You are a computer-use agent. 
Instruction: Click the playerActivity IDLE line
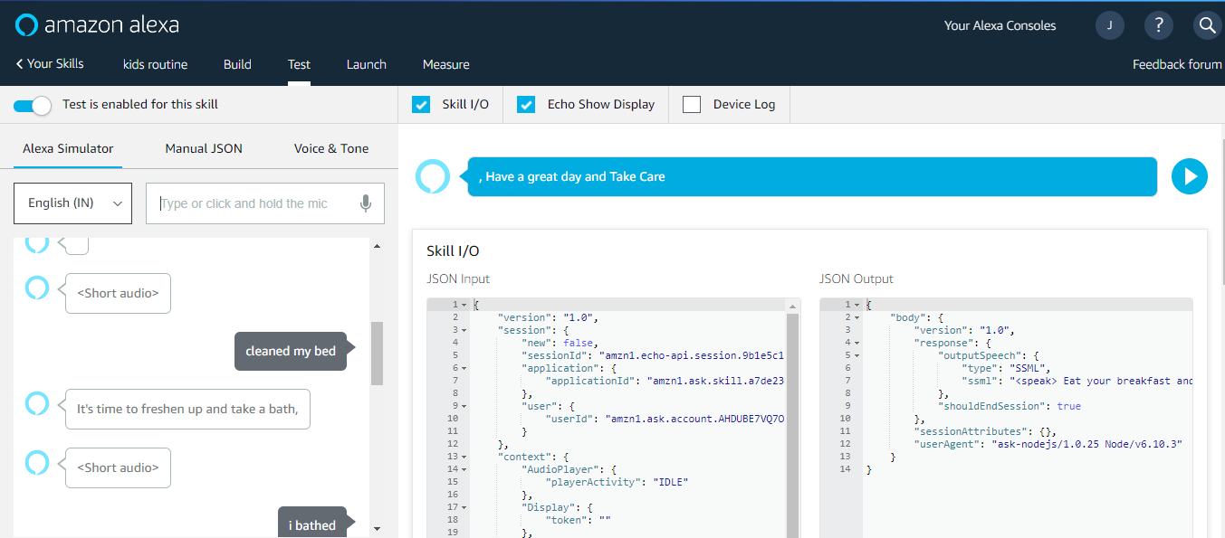(x=617, y=482)
